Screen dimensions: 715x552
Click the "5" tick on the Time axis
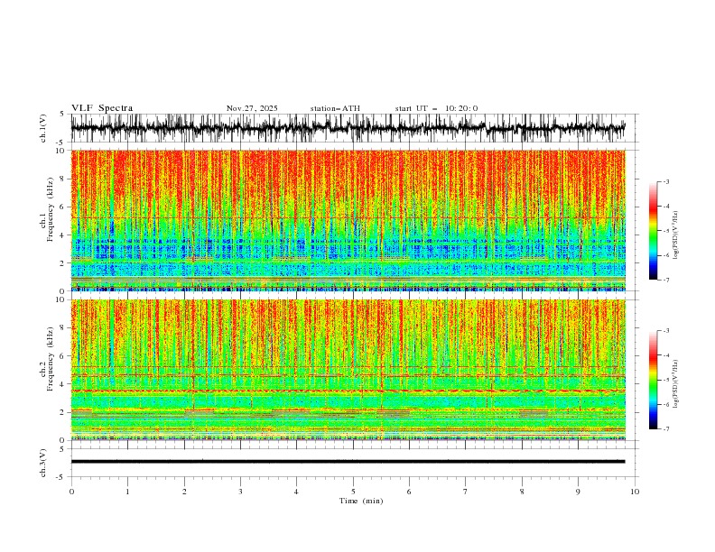pos(353,492)
